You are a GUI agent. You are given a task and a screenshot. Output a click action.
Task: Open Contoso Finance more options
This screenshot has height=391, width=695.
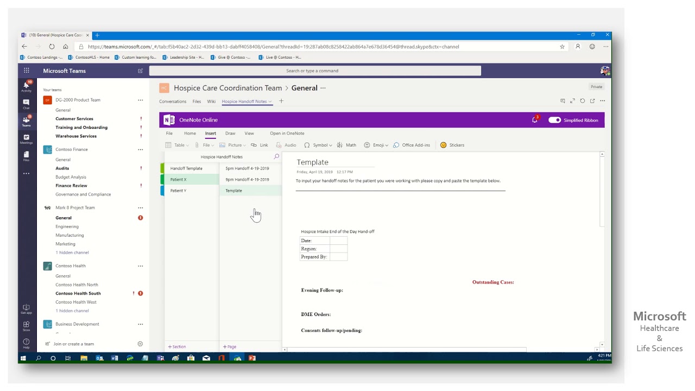(x=140, y=149)
